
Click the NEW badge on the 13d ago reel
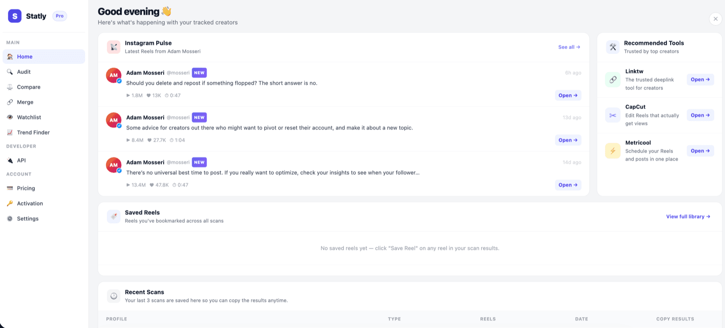tap(199, 117)
